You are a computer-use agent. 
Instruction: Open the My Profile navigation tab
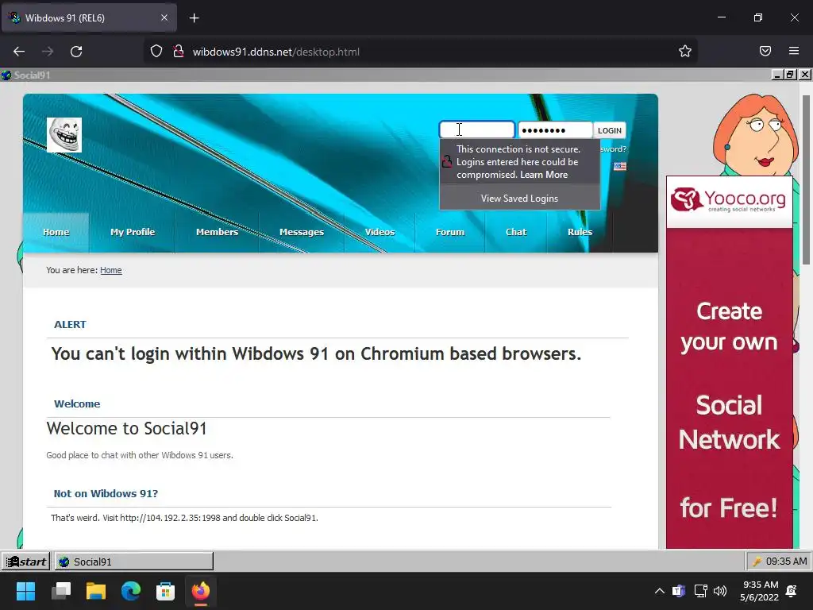[133, 232]
